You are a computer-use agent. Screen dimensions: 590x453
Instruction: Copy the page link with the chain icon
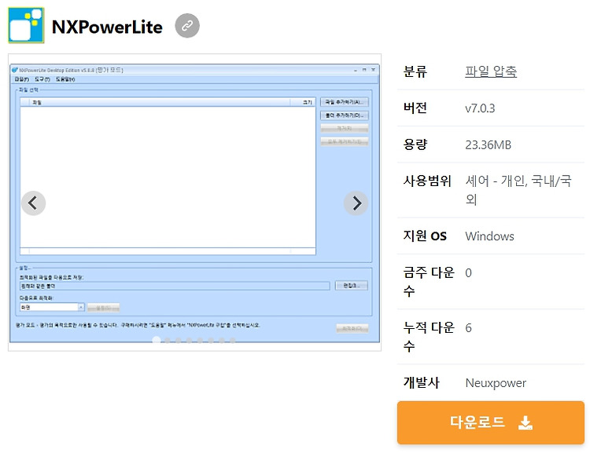tap(187, 26)
